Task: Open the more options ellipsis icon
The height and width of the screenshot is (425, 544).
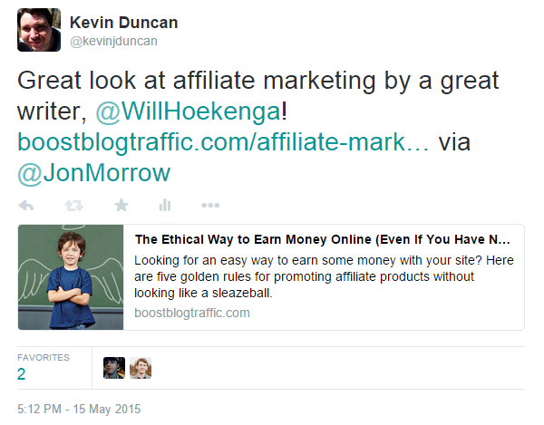Action: [210, 205]
